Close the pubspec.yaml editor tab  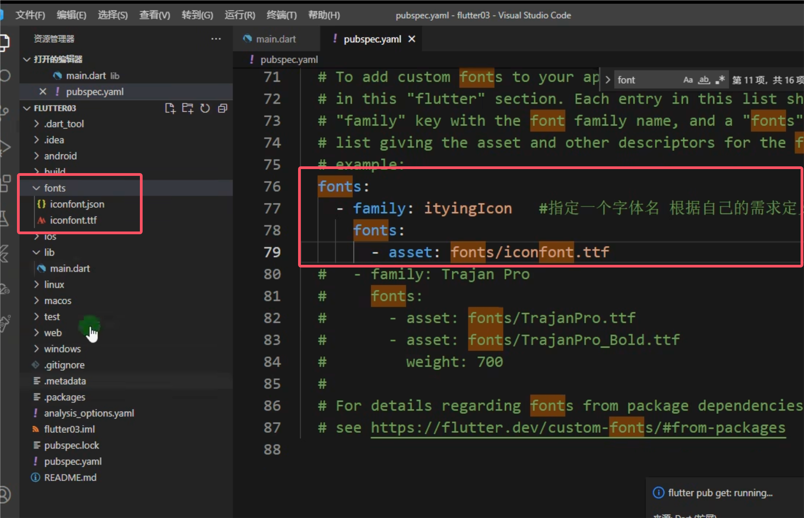(x=412, y=39)
